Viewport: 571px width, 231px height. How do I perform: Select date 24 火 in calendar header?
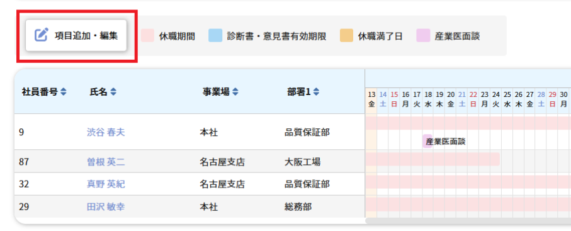click(x=495, y=99)
